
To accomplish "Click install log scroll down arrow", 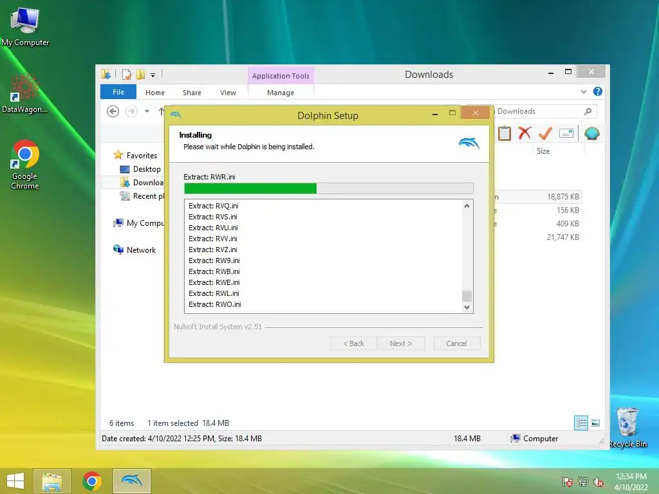I will point(467,307).
